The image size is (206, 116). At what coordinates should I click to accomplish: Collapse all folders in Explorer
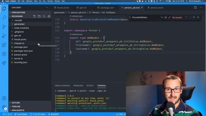coord(49,16)
